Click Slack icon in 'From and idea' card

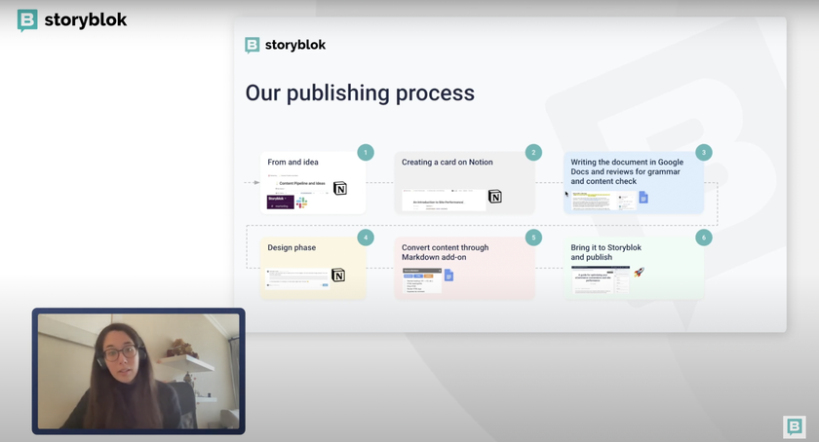[x=302, y=203]
